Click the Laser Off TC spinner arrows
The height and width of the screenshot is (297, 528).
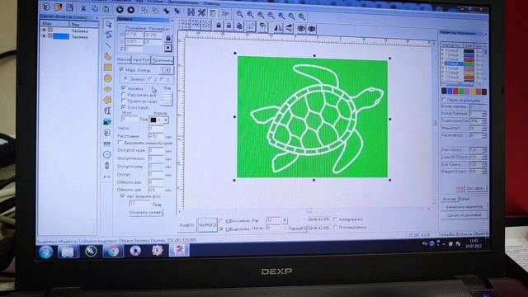click(x=484, y=157)
